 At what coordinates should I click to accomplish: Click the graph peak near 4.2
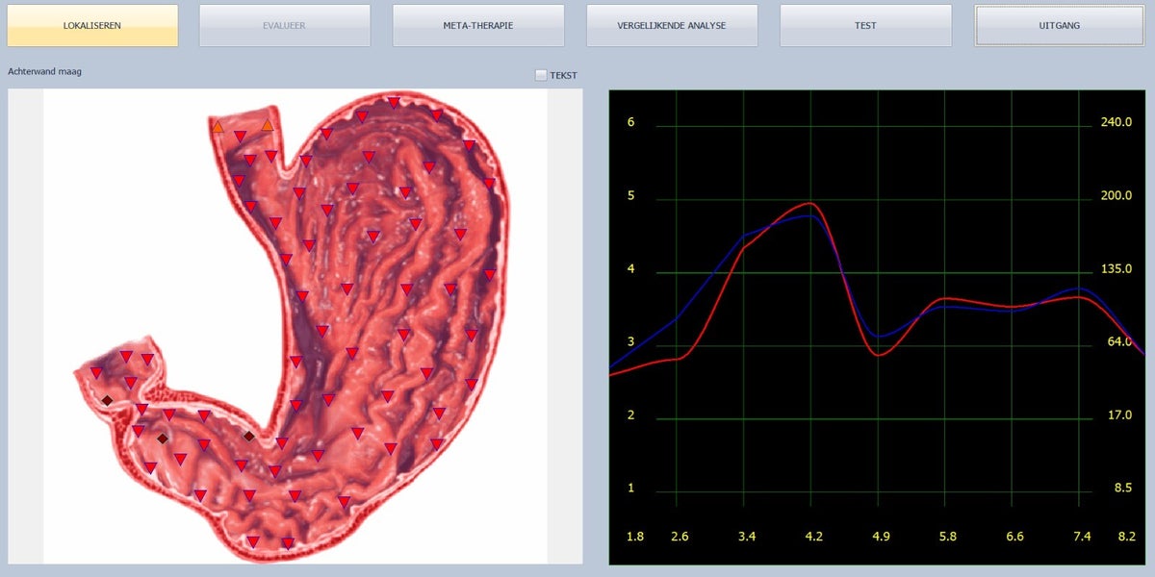(810, 204)
